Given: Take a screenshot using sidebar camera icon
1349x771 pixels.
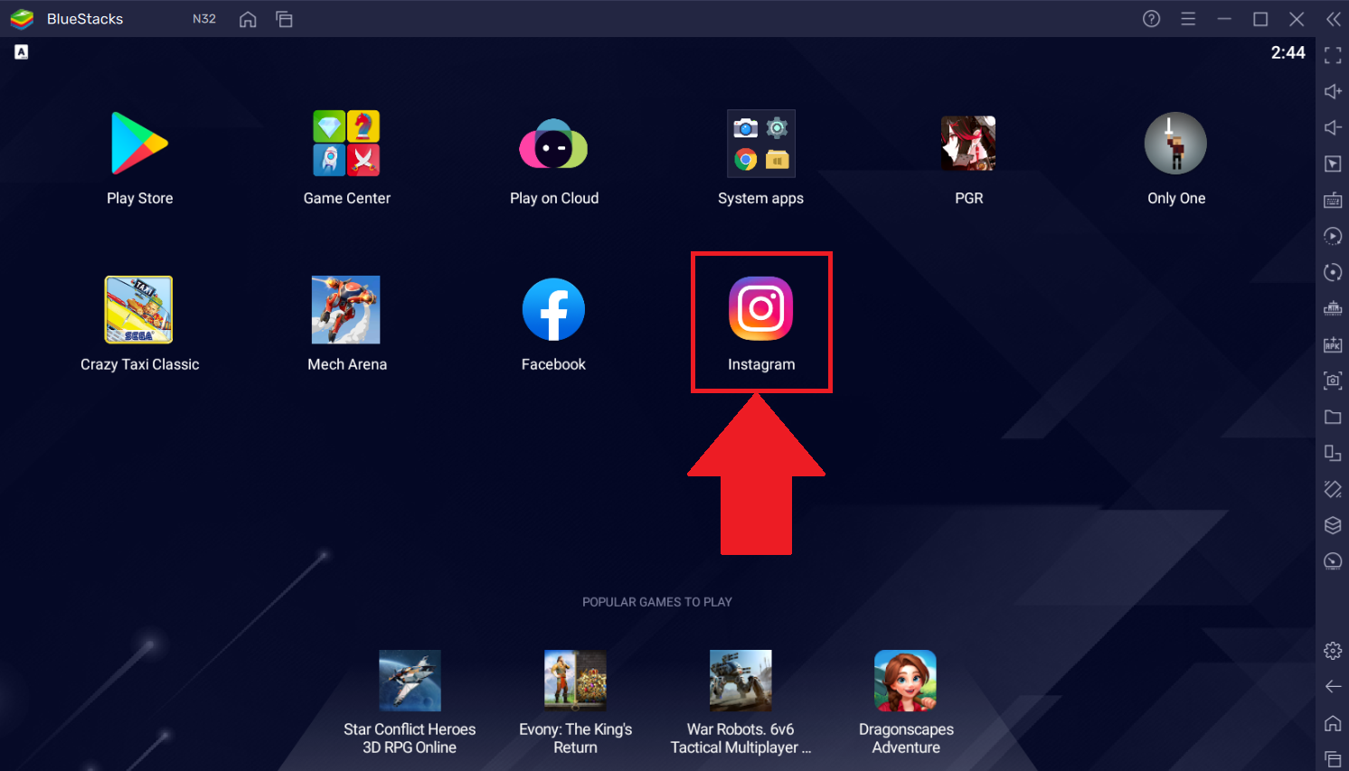Looking at the screenshot, I should pos(1333,381).
